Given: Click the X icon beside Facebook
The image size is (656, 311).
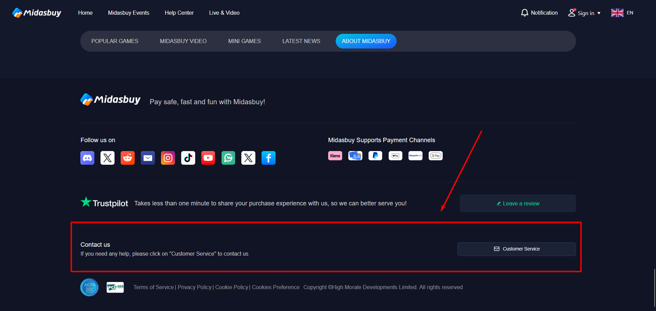Looking at the screenshot, I should 248,158.
